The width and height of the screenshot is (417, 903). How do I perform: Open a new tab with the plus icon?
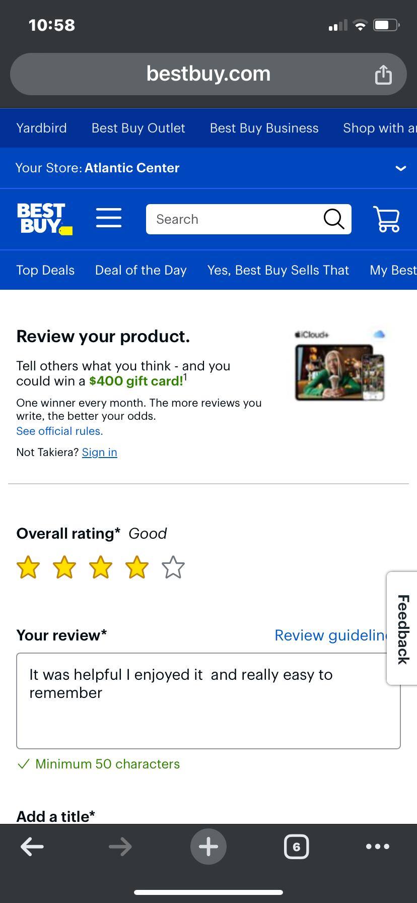[208, 847]
